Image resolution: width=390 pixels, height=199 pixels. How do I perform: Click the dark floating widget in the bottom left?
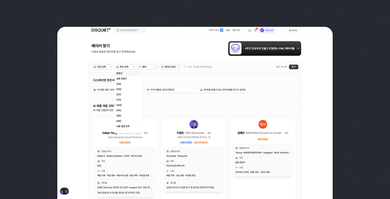[x=64, y=192]
